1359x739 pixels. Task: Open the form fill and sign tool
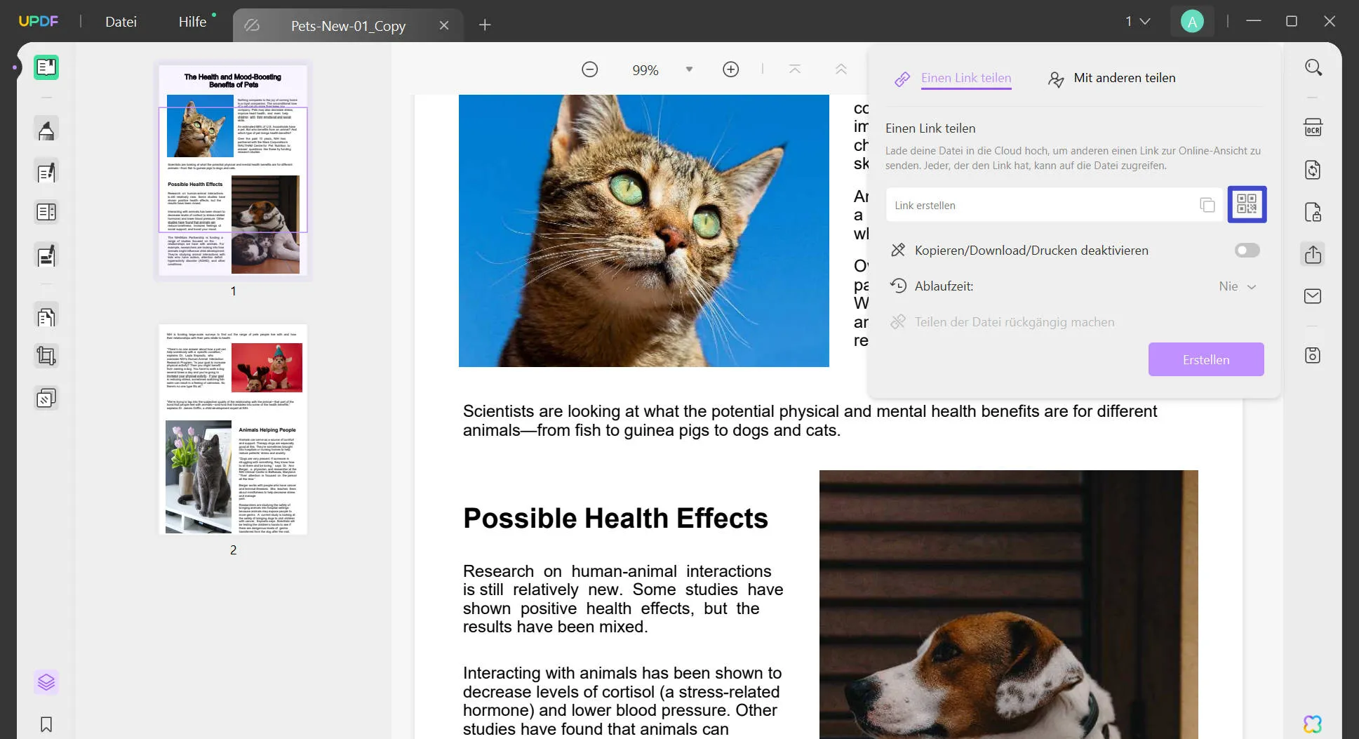click(x=46, y=255)
